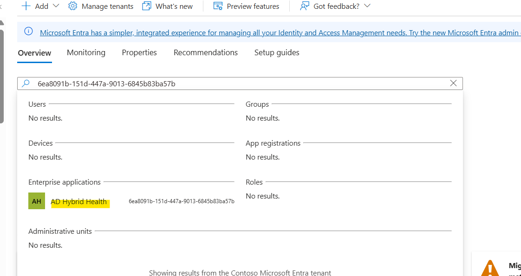Expand the Add dropdown chevron

[57, 6]
